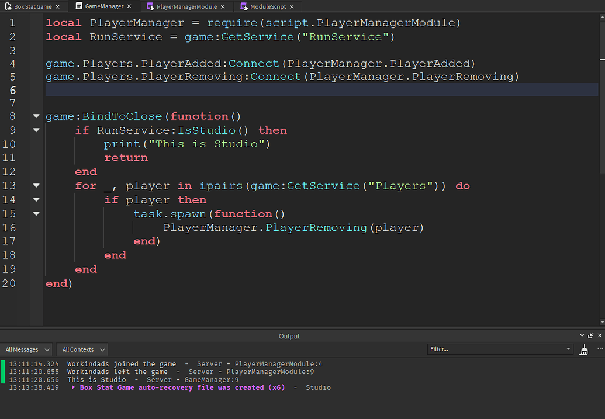Click 'ipairs' on line 13
Image resolution: width=605 pixels, height=419 pixels.
pyautogui.click(x=221, y=186)
